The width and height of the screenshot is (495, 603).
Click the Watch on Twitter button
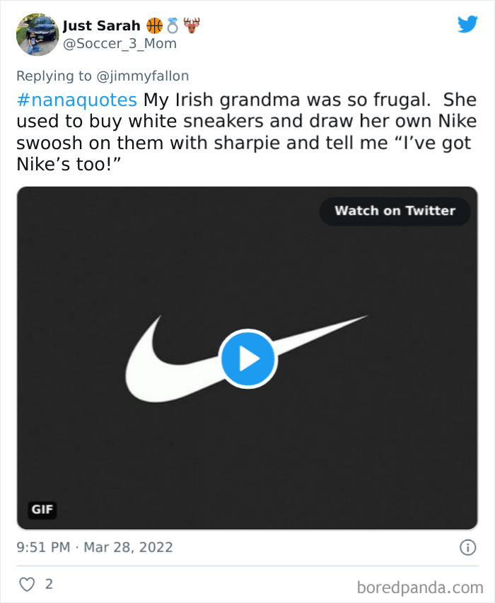click(x=395, y=211)
